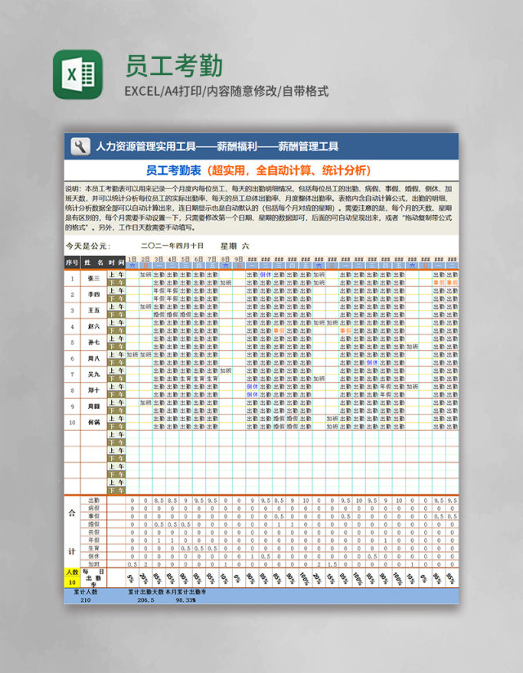
Task: Click the footer value 98.33%
Action: tap(186, 599)
